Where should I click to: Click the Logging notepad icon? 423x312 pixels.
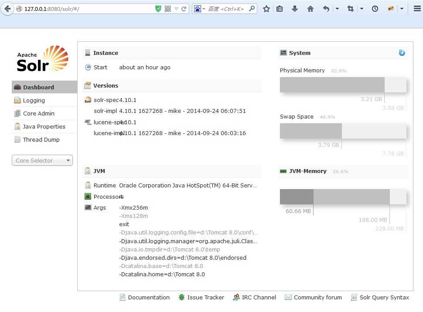coord(17,100)
